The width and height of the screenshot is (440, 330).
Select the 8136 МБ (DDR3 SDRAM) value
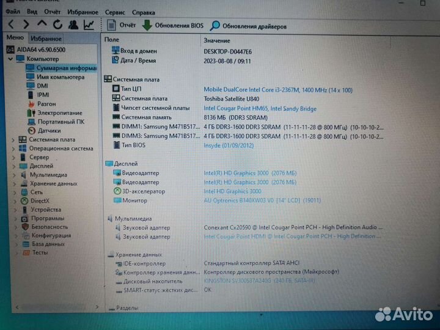coord(235,117)
